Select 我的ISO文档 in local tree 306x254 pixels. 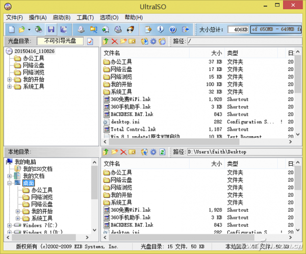click(x=38, y=169)
